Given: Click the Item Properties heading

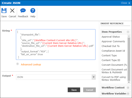Looking at the screenshot, I should 112,32.
